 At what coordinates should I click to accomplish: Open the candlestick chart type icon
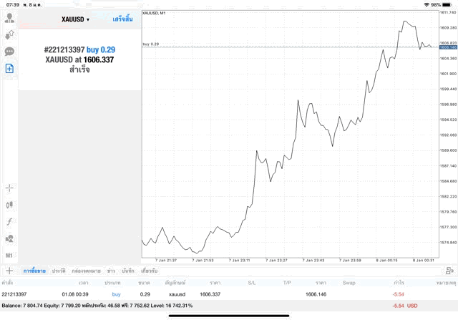tap(9, 205)
